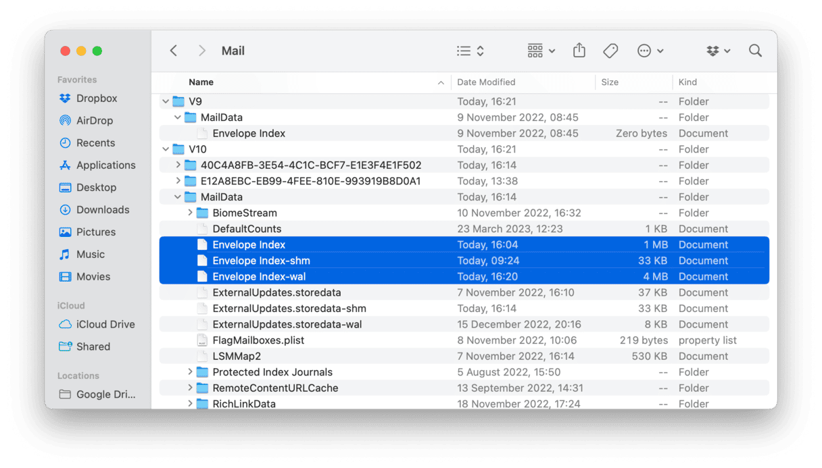Open the More actions ellipsis menu
The height and width of the screenshot is (468, 822).
pos(644,51)
